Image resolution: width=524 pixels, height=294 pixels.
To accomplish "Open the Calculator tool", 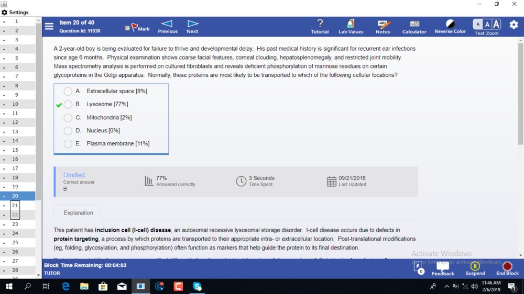I will coord(414,27).
